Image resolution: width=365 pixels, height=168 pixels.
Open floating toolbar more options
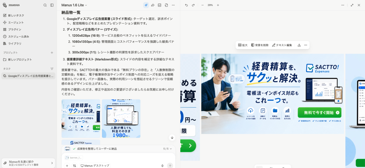[305, 45]
